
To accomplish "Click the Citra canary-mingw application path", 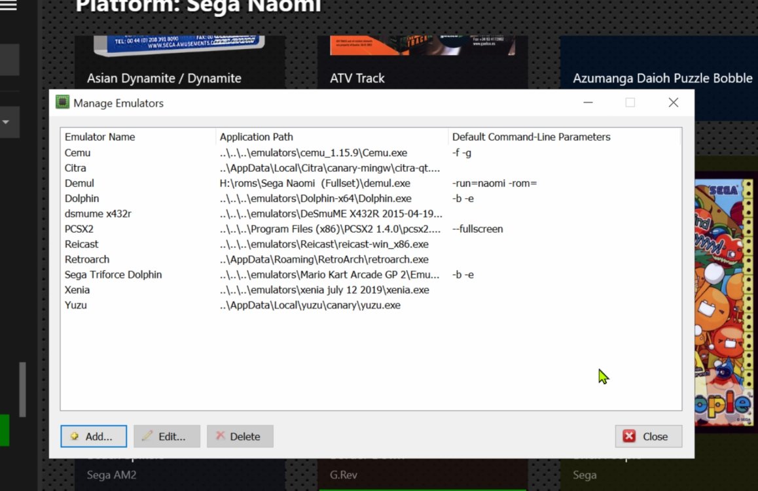I will [x=330, y=168].
